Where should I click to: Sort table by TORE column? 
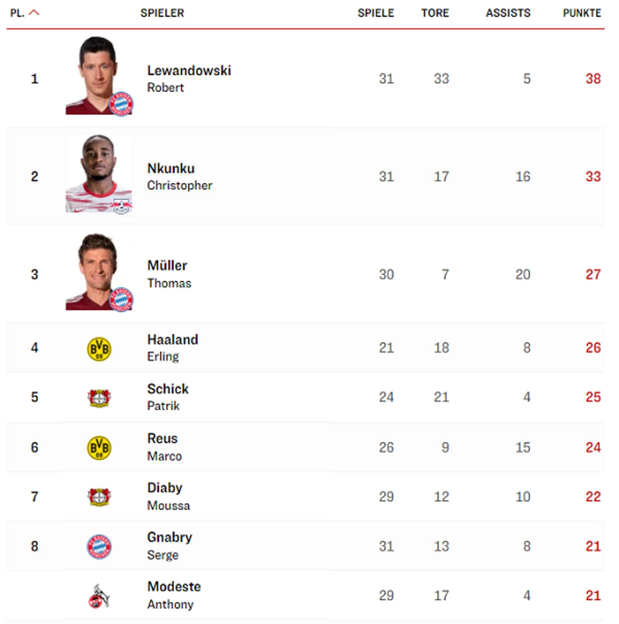[x=435, y=13]
